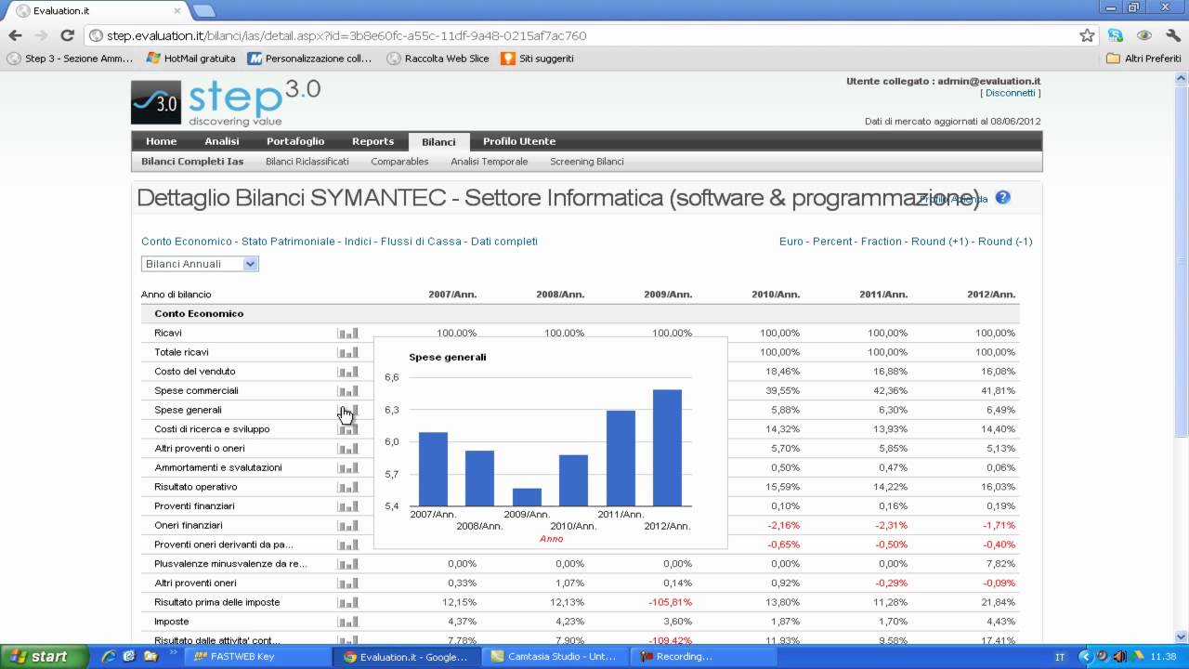Switch values to Euro
The image size is (1189, 669).
[791, 242]
